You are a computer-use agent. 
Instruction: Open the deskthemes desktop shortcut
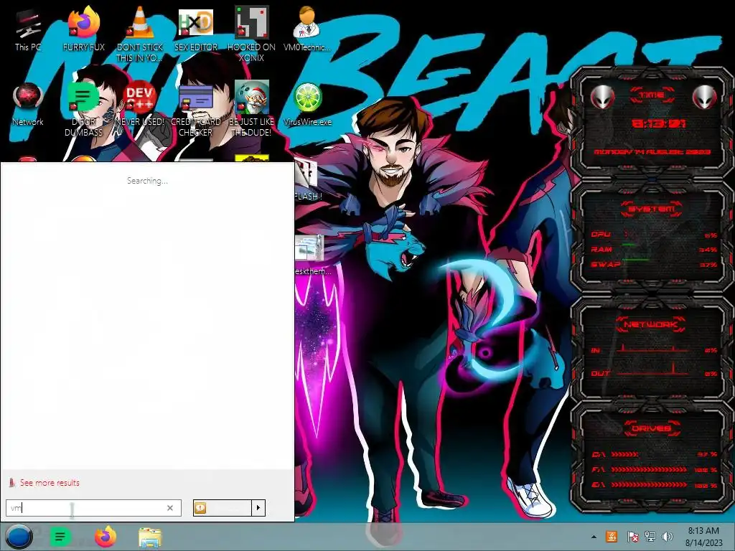coord(312,255)
